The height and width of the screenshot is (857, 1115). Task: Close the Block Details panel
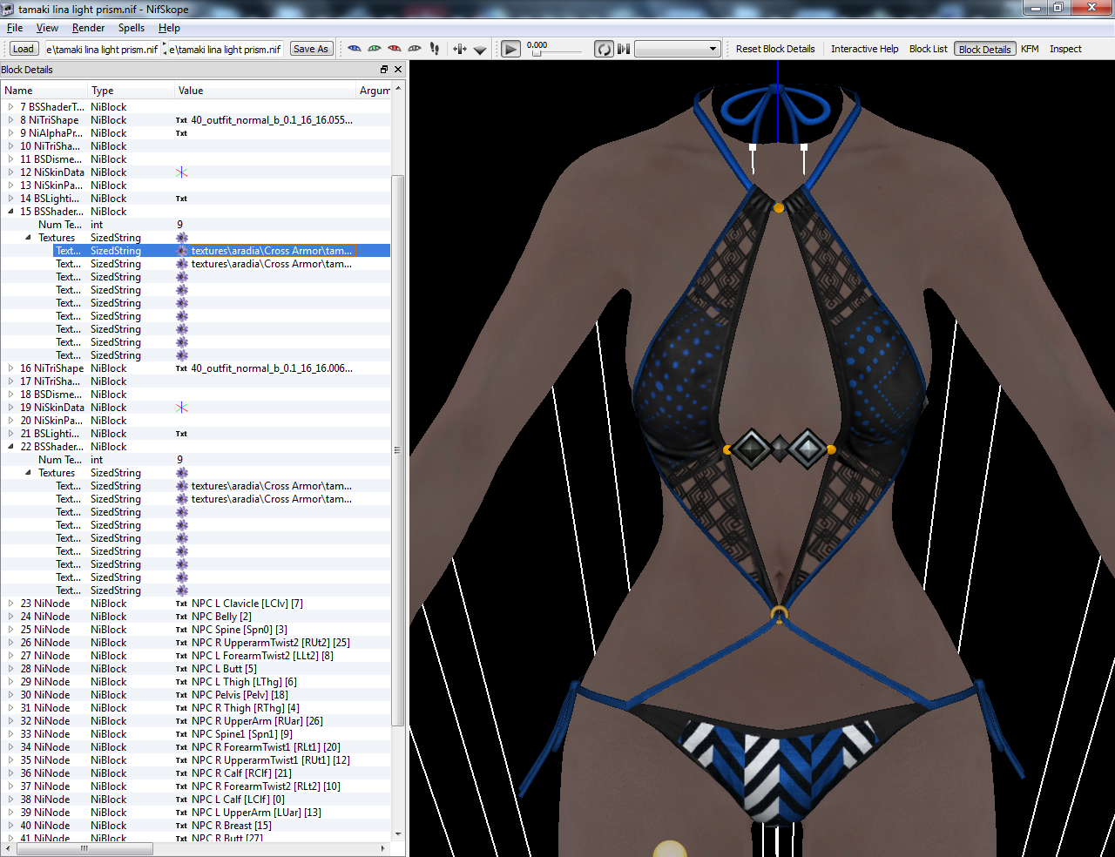(x=398, y=70)
